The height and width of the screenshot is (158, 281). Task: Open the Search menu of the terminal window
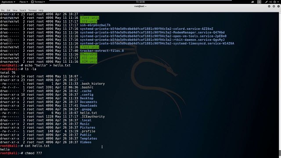click(x=23, y=11)
